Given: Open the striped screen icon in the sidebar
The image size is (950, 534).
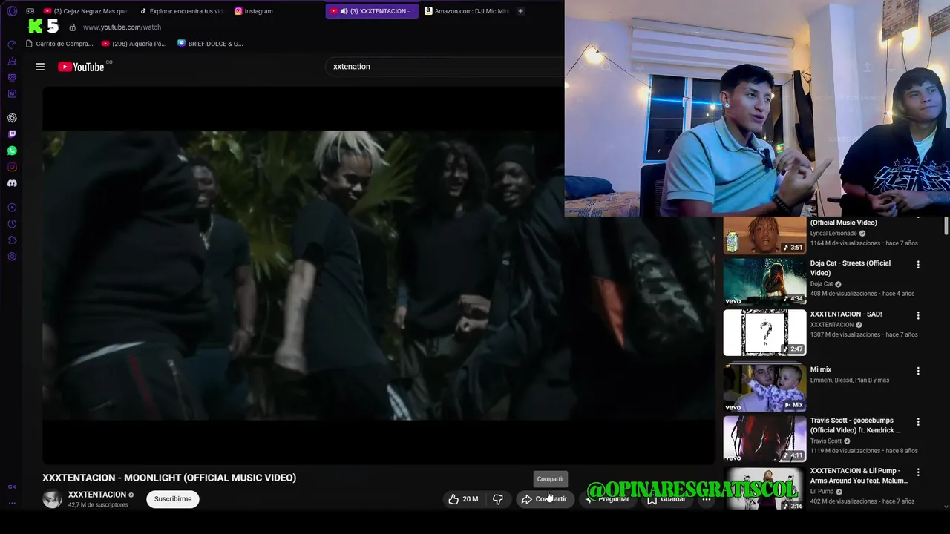Looking at the screenshot, I should (x=12, y=78).
